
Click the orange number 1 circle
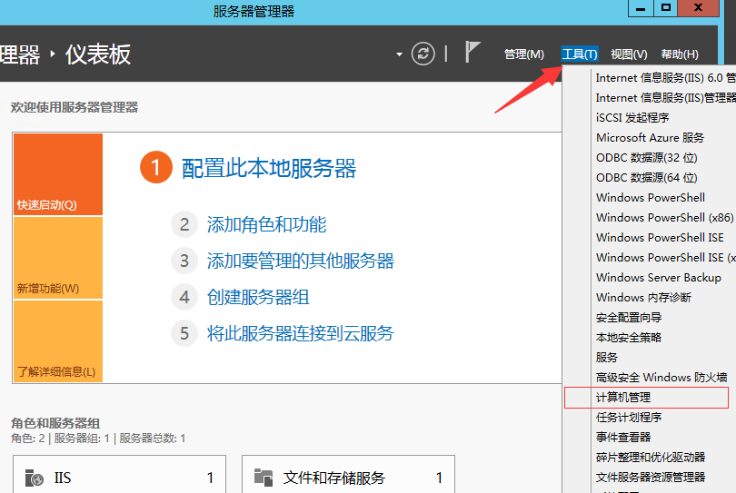[155, 168]
